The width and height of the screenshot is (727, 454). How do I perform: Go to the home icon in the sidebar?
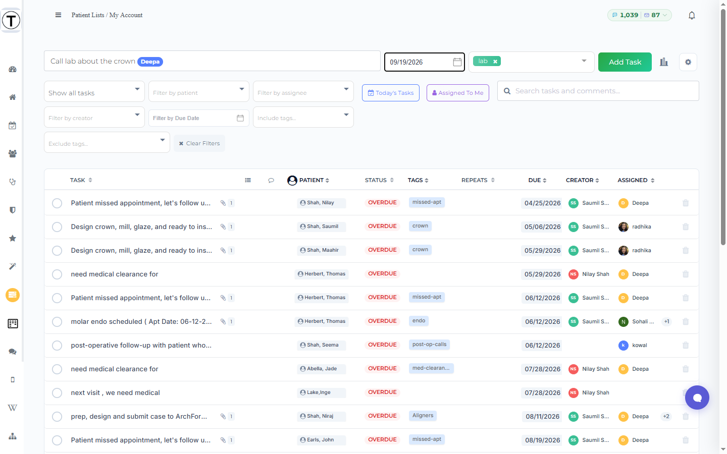13,97
